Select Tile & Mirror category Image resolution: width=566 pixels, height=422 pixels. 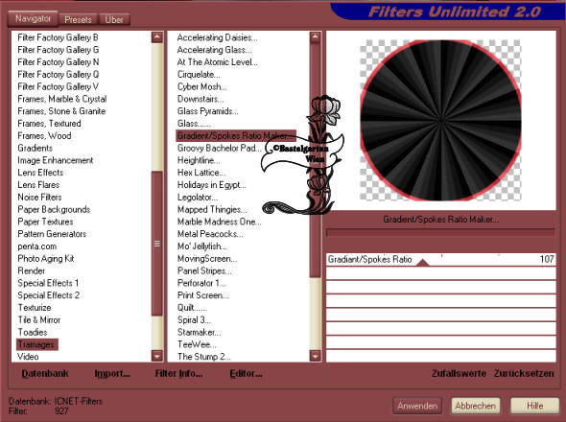(x=39, y=319)
